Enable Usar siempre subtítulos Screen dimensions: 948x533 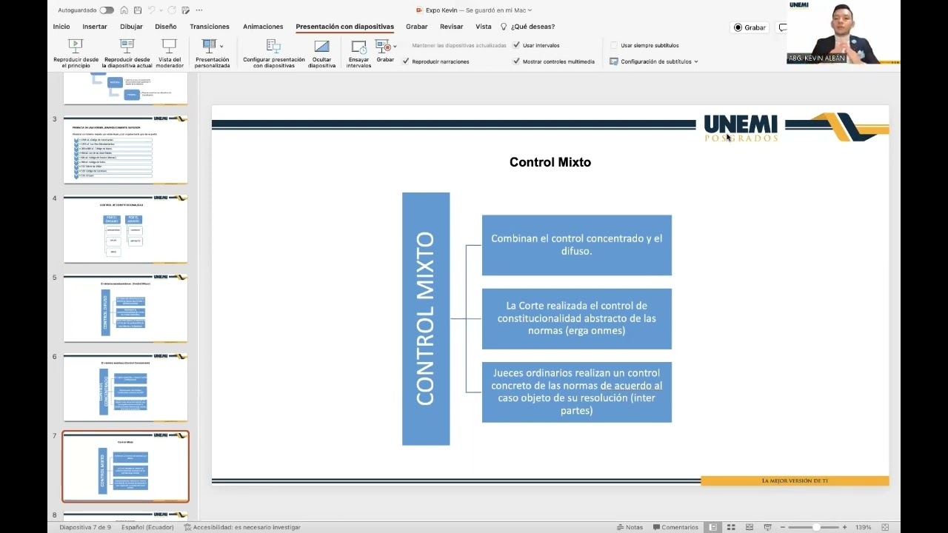614,45
